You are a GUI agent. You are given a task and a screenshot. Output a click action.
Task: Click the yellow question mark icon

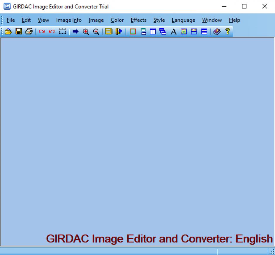[x=228, y=31]
